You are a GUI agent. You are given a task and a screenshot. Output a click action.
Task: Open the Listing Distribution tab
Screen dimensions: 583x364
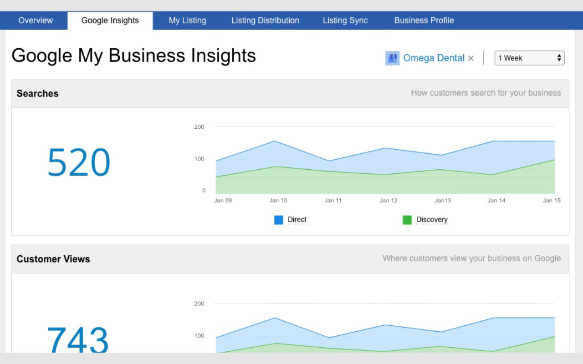point(265,20)
